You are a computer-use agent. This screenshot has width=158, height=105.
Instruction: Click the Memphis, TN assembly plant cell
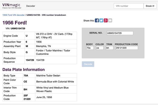56,46
